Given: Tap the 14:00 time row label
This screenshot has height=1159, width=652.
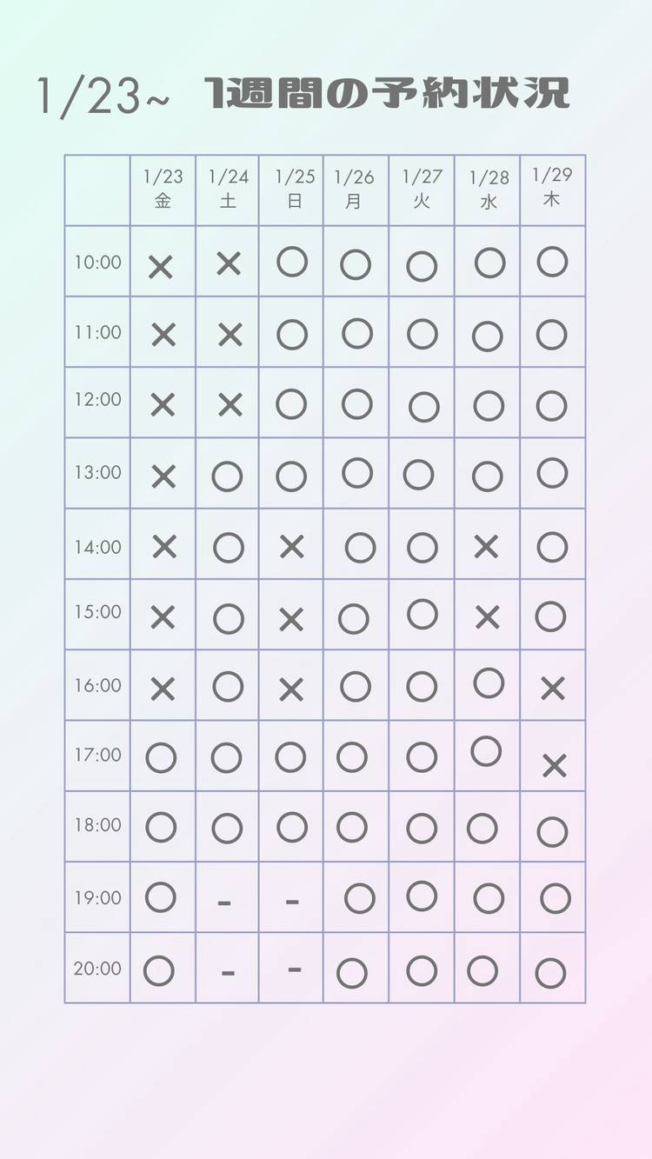Looking at the screenshot, I should pos(97,548).
